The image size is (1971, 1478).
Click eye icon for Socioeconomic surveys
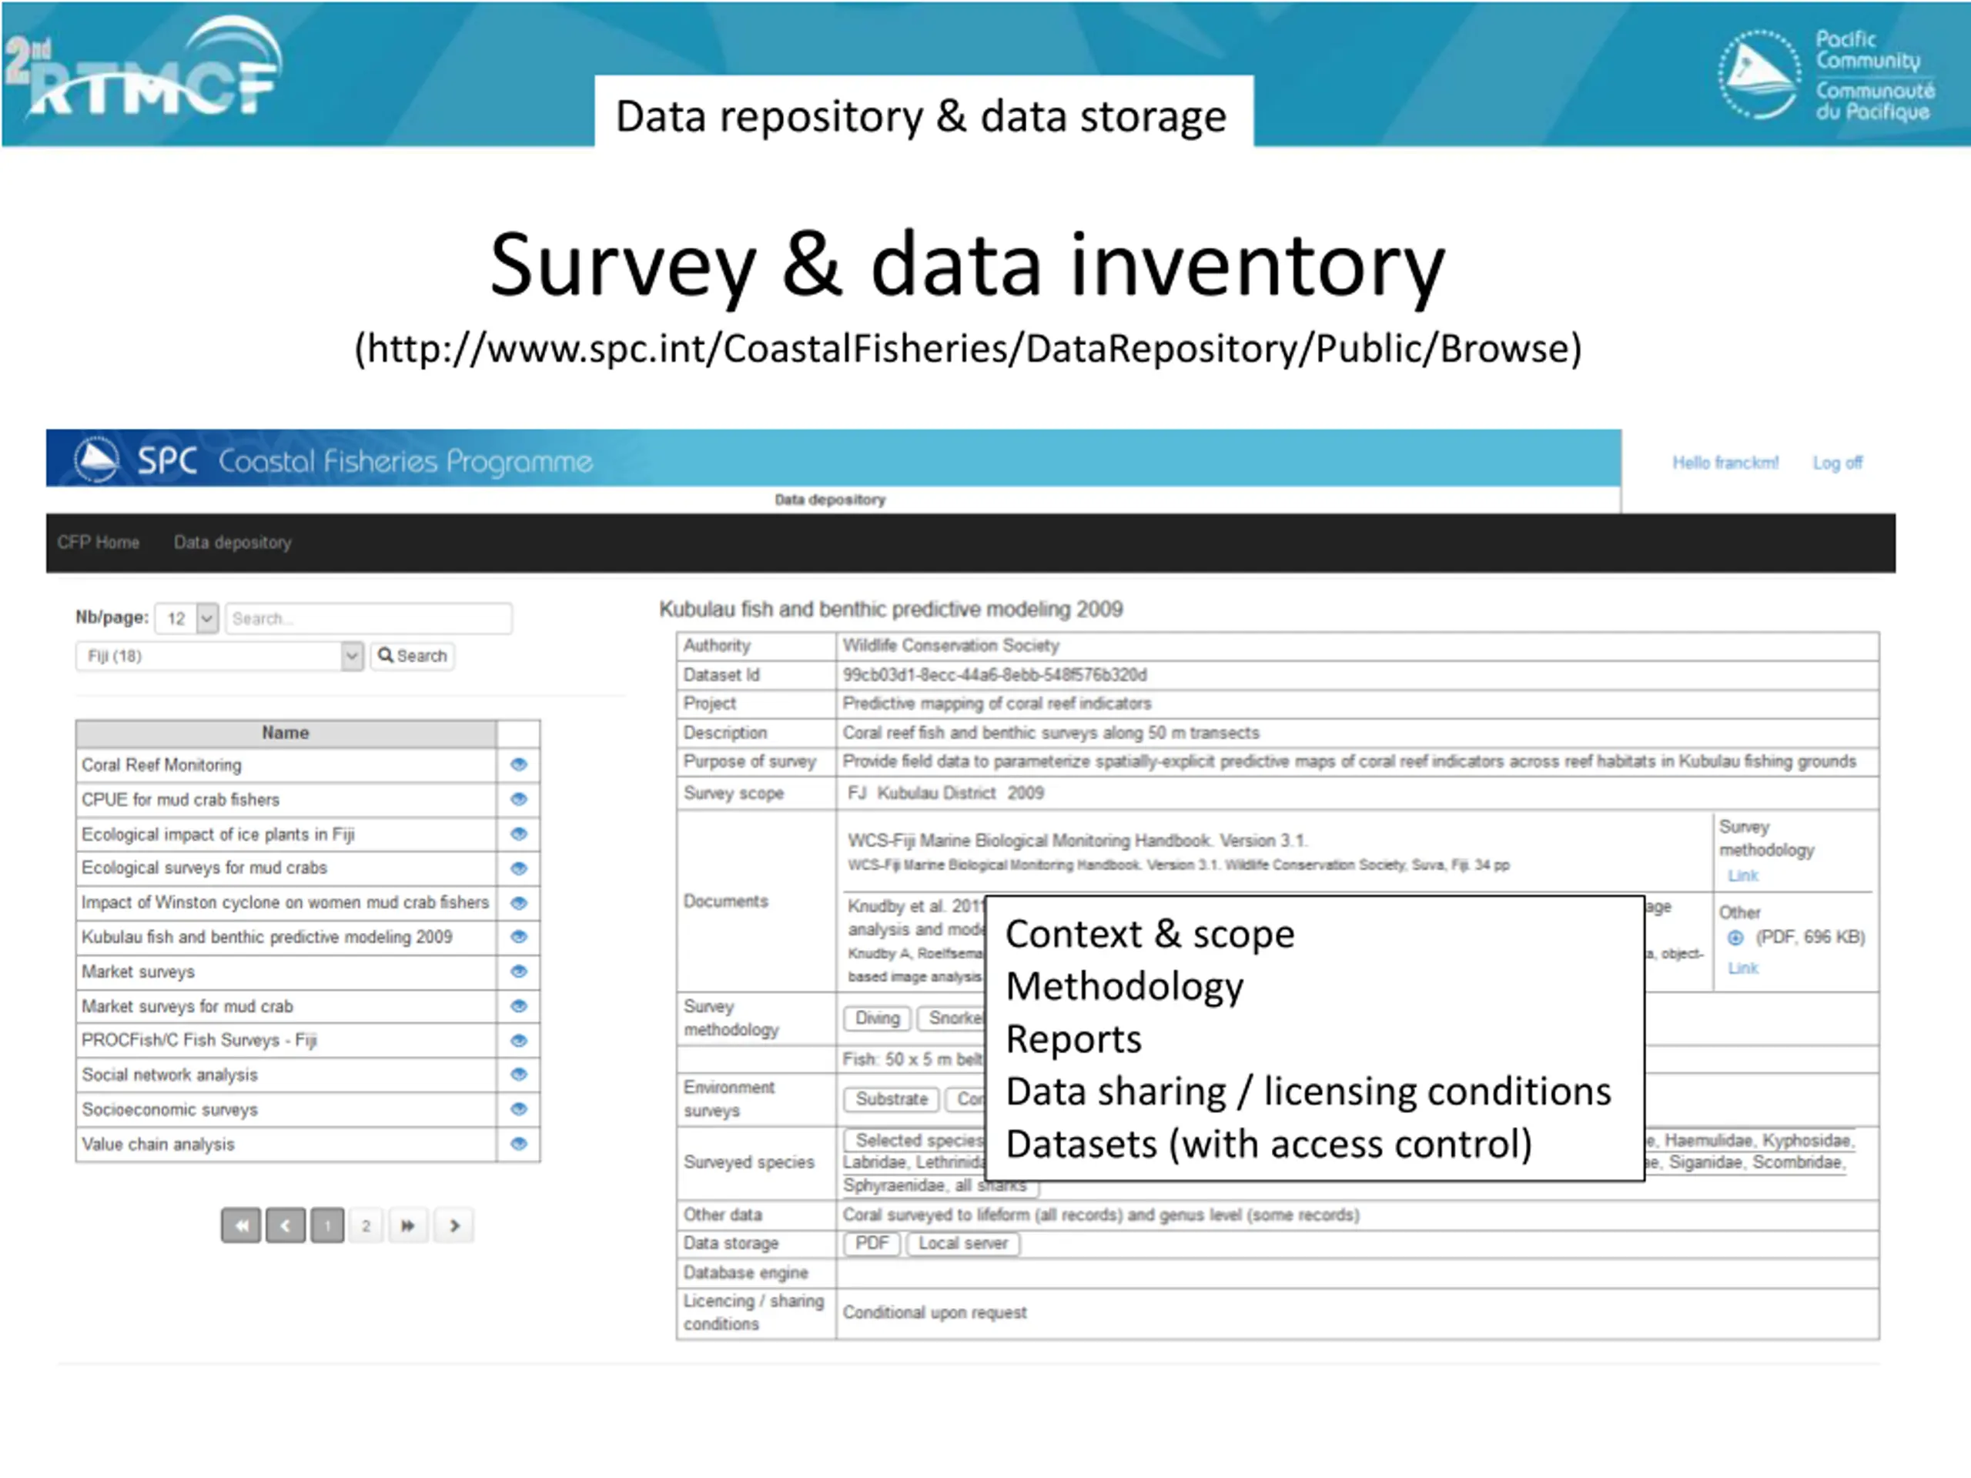(x=519, y=1109)
